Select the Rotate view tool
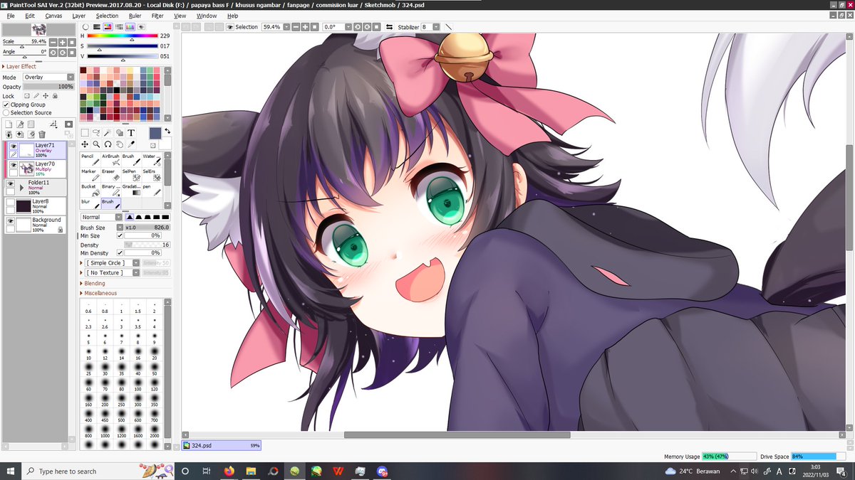This screenshot has height=480, width=855. pos(108,144)
